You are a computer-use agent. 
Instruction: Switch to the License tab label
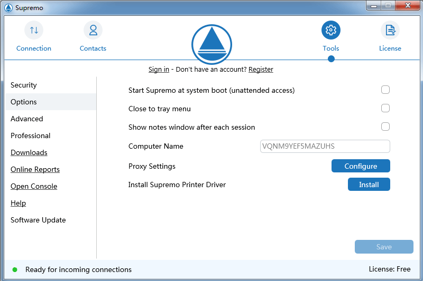390,49
